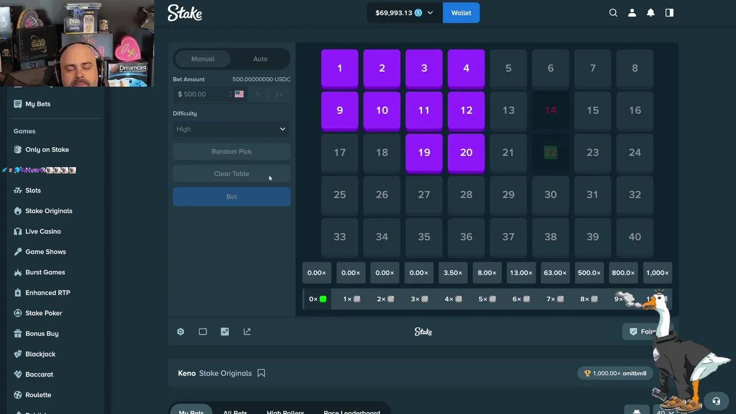The width and height of the screenshot is (736, 414).
Task: Click the 500.0× payout multiplier box
Action: 589,273
